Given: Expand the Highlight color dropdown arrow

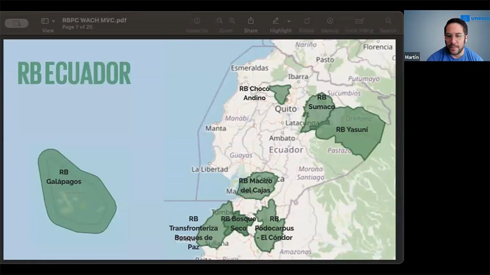Looking at the screenshot, I should 289,21.
